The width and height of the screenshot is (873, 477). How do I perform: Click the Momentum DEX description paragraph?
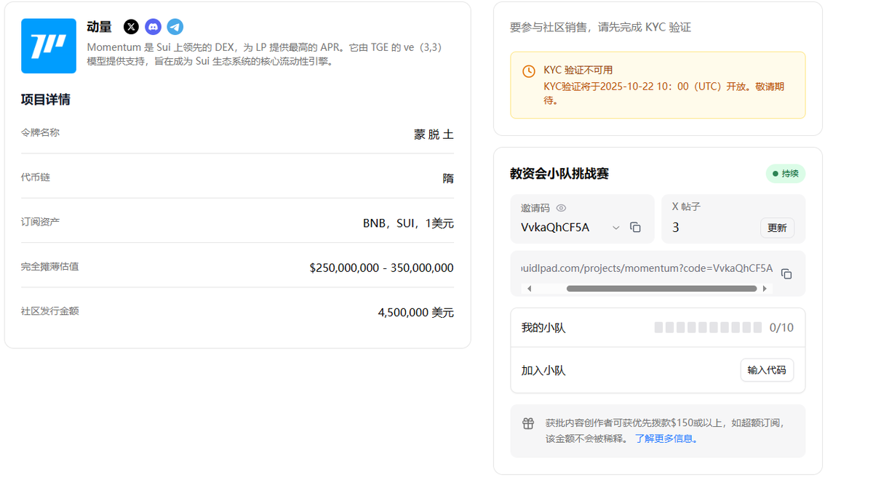coord(266,55)
